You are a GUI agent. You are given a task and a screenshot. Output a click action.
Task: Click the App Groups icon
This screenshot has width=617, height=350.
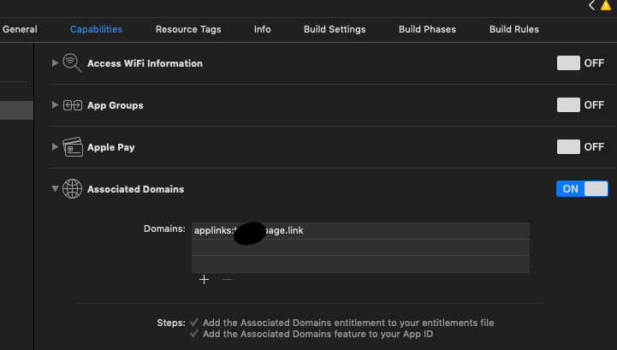[x=72, y=105]
